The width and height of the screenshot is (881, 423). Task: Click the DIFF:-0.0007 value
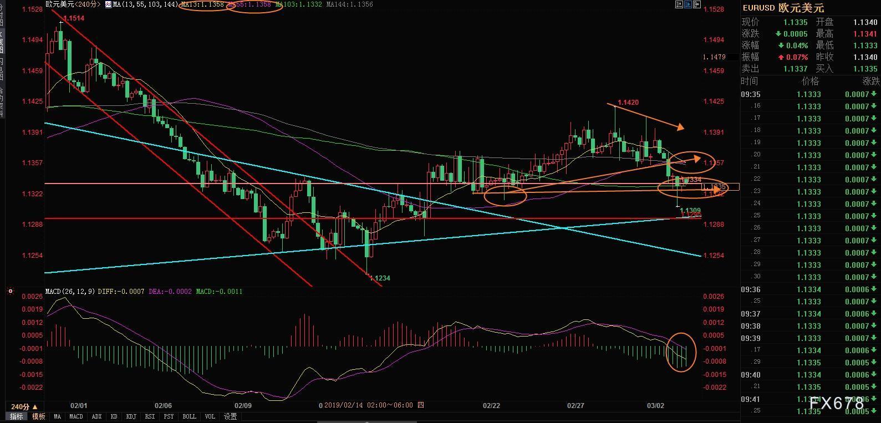coord(121,291)
